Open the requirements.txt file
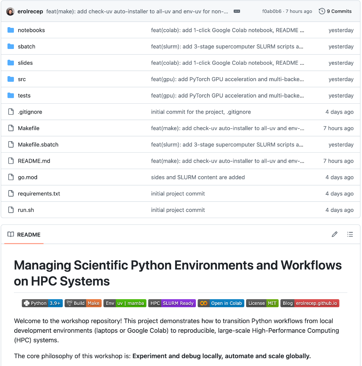Screen dimensions: 362x366 tap(39, 193)
